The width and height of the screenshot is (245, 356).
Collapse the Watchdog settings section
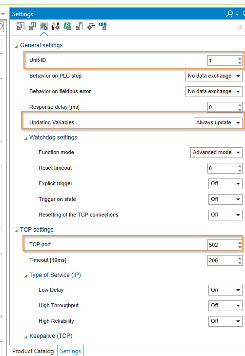[25, 138]
